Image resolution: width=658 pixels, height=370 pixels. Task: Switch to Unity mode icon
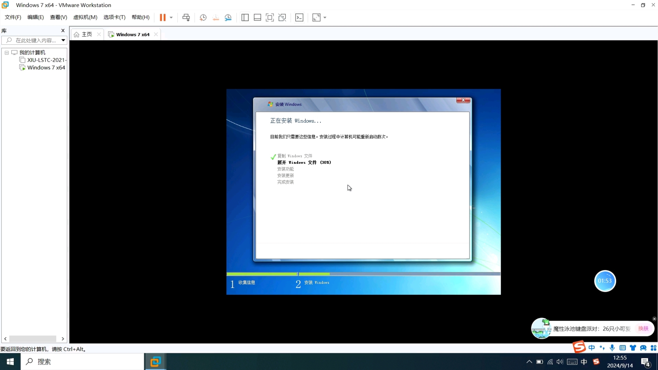tap(282, 17)
